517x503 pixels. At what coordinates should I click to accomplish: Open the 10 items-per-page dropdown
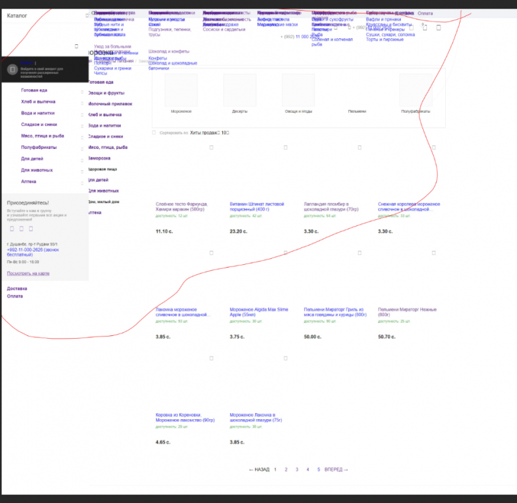click(226, 133)
